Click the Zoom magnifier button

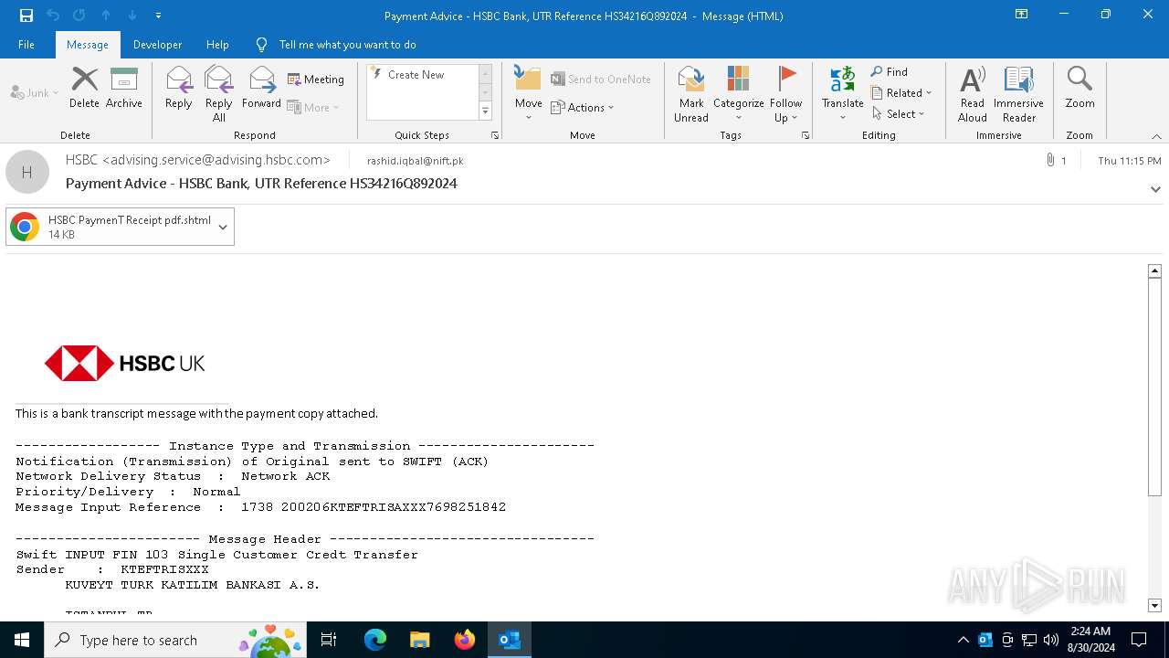[x=1079, y=88]
